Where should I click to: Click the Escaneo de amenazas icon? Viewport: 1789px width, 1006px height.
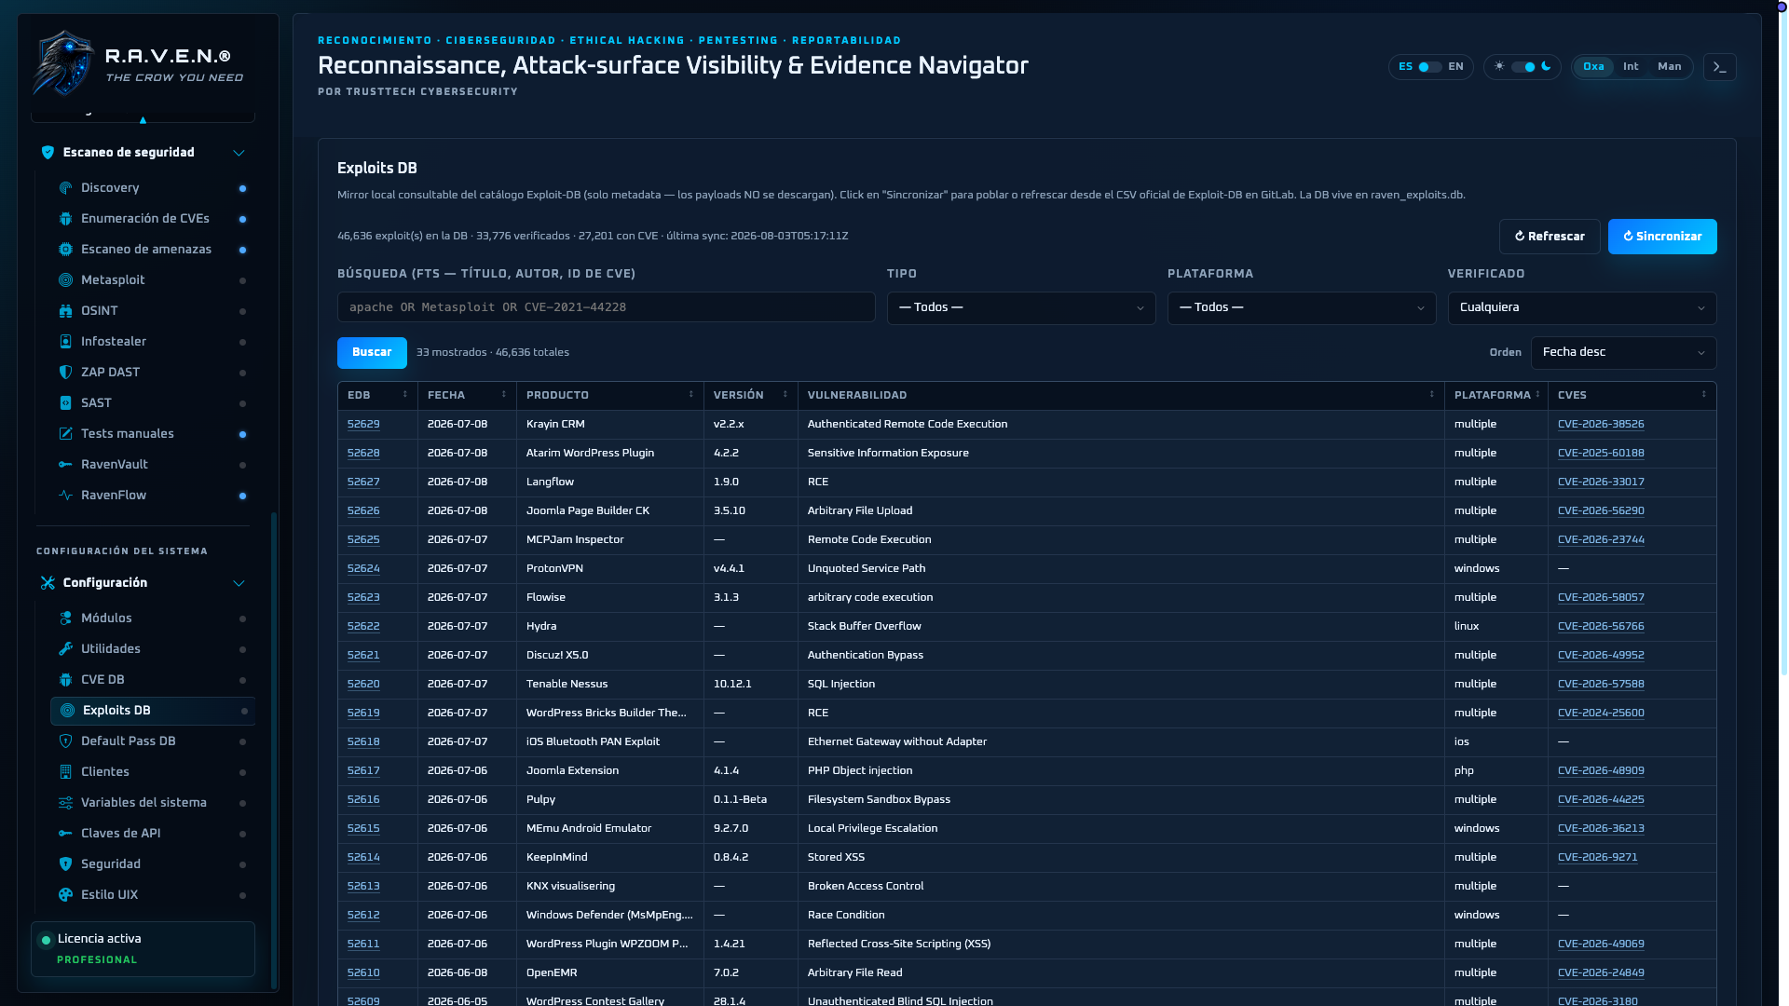[65, 250]
